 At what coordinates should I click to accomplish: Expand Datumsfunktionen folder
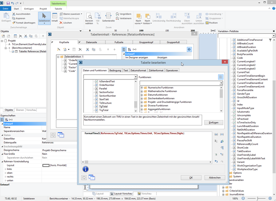pos(142,95)
